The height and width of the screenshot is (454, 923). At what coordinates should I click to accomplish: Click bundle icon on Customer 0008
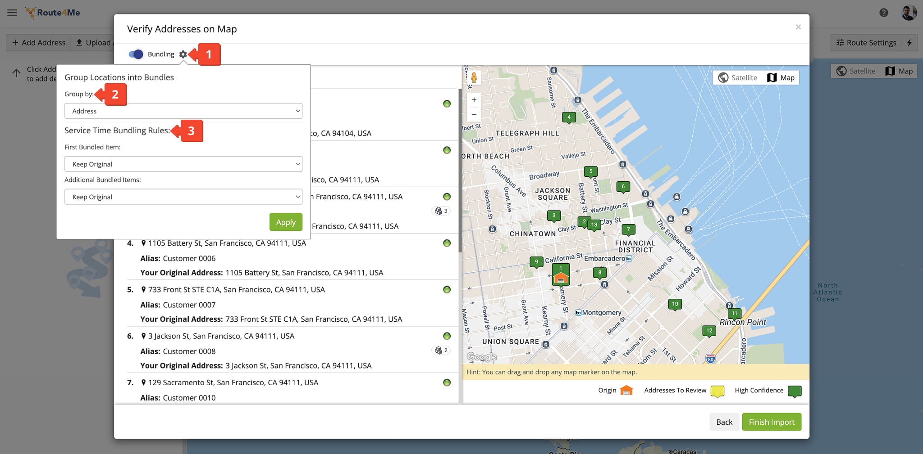(x=441, y=351)
